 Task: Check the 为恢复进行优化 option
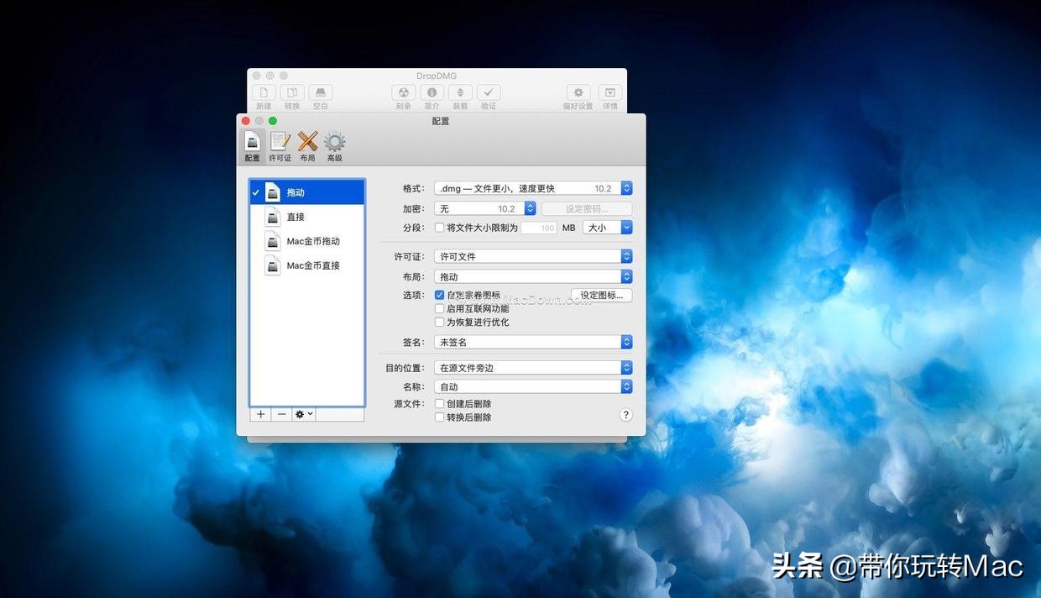pos(439,322)
